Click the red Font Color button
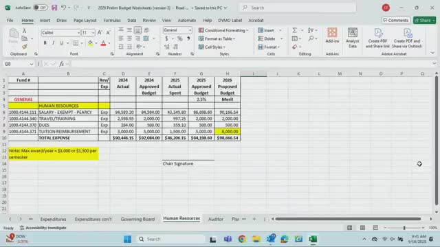 (x=103, y=43)
